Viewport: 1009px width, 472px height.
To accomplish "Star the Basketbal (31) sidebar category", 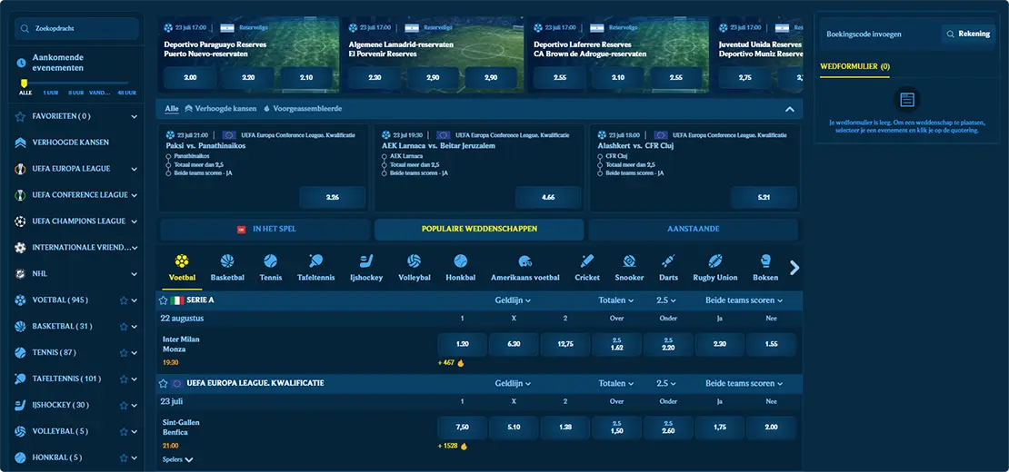I will [123, 326].
